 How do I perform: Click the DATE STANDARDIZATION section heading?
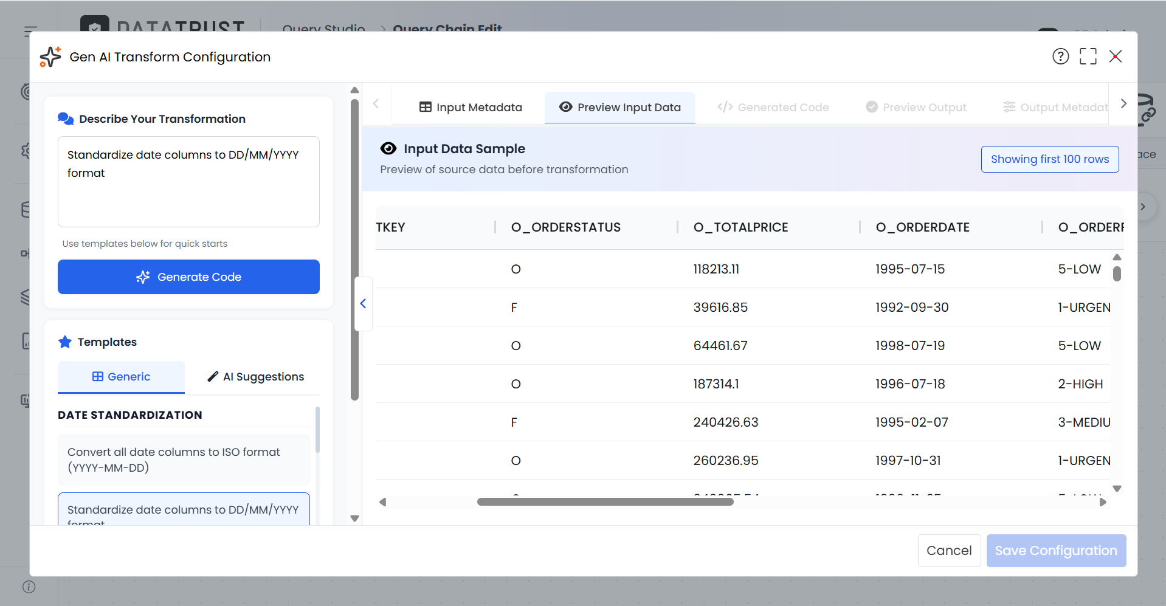point(130,415)
